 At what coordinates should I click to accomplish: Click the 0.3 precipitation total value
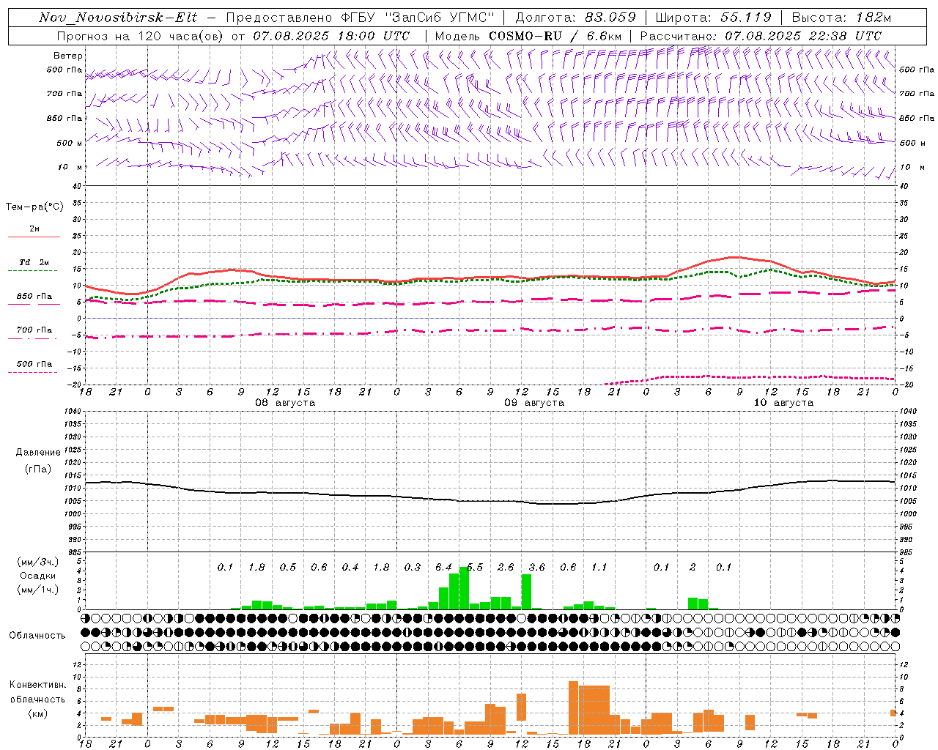point(413,568)
